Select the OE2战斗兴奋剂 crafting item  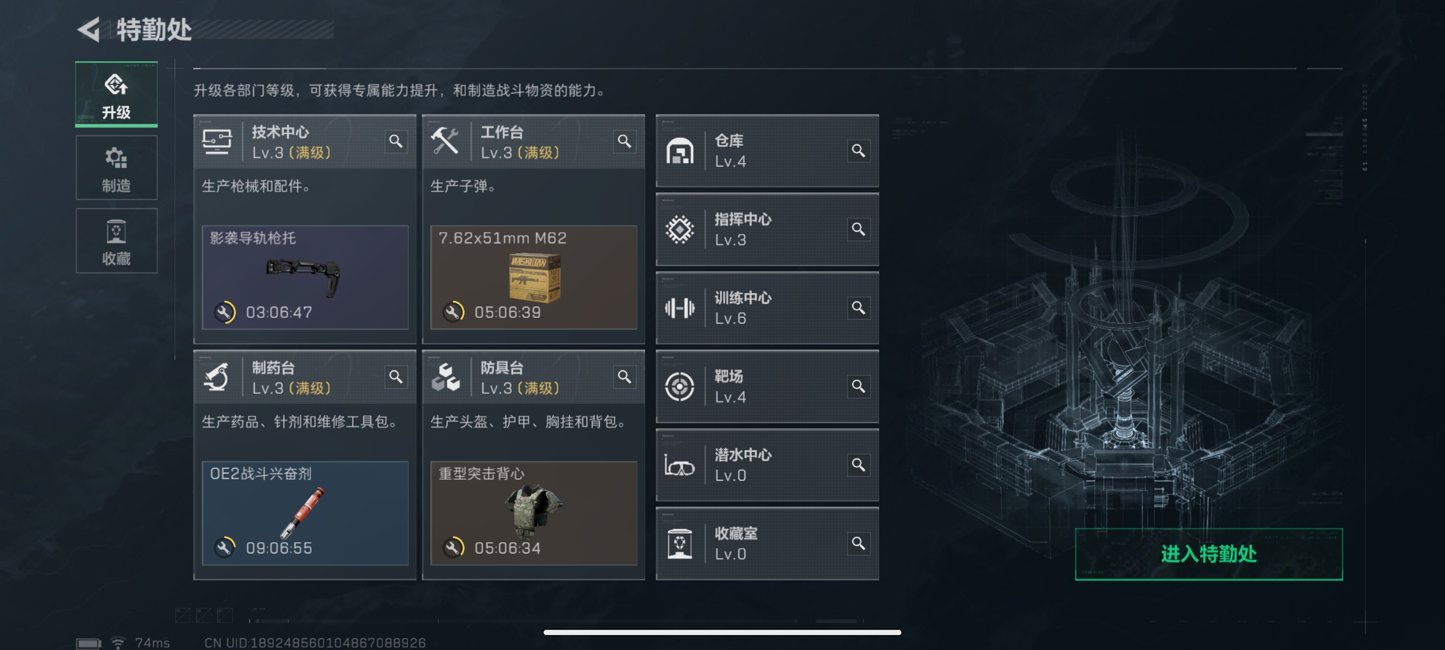pyautogui.click(x=304, y=513)
